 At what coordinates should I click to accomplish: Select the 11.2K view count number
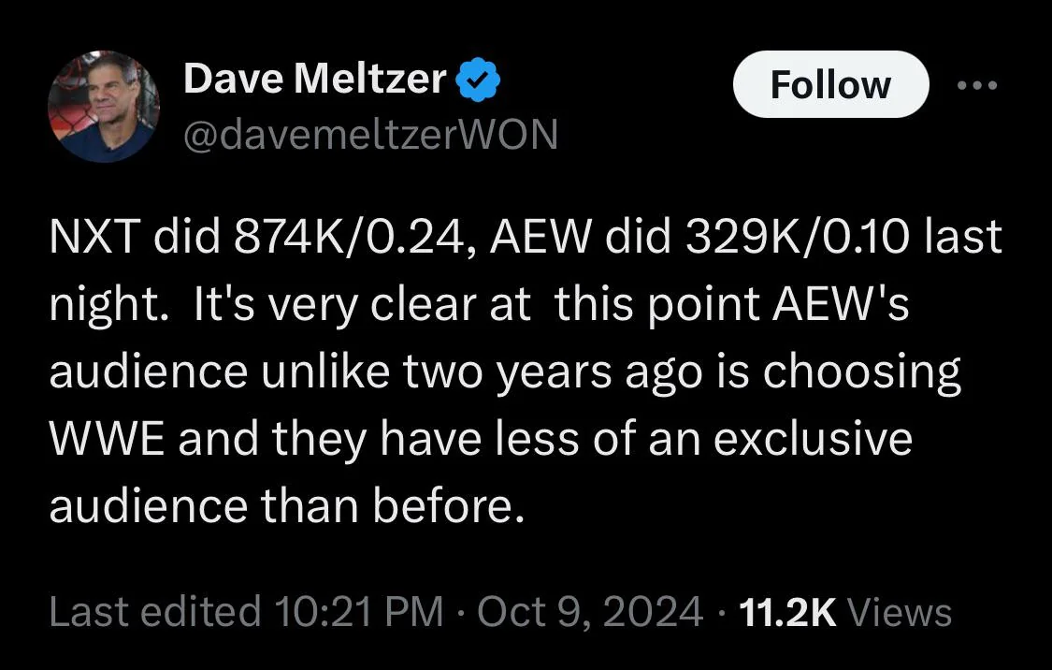[x=787, y=612]
